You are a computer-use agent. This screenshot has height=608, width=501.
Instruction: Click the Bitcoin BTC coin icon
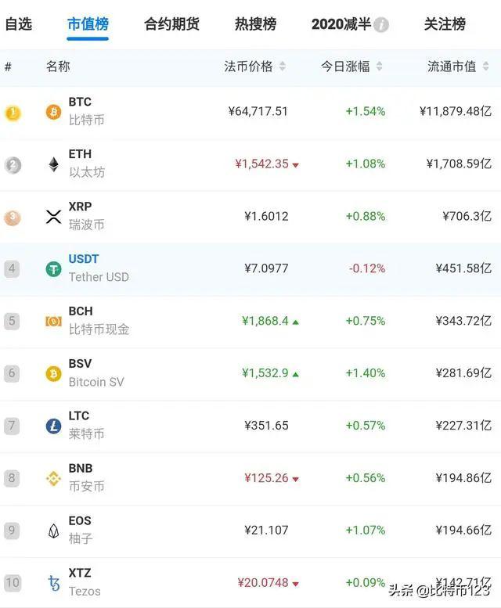point(53,112)
